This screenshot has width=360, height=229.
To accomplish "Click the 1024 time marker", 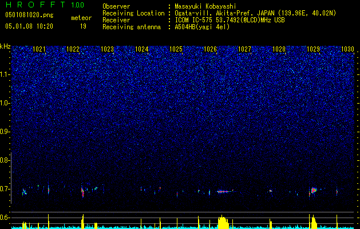I will (x=142, y=49).
